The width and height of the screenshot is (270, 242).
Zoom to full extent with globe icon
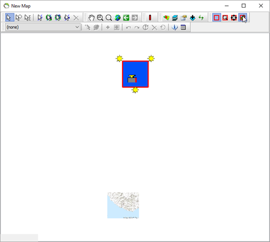coord(117,18)
